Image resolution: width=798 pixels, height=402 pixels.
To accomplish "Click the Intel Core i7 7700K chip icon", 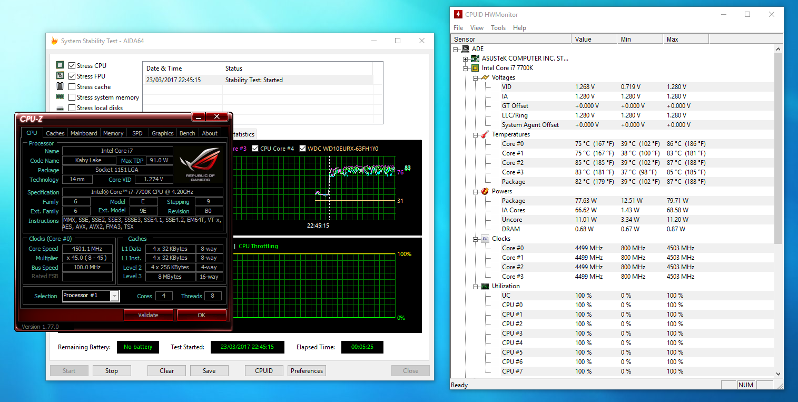I will (x=475, y=68).
